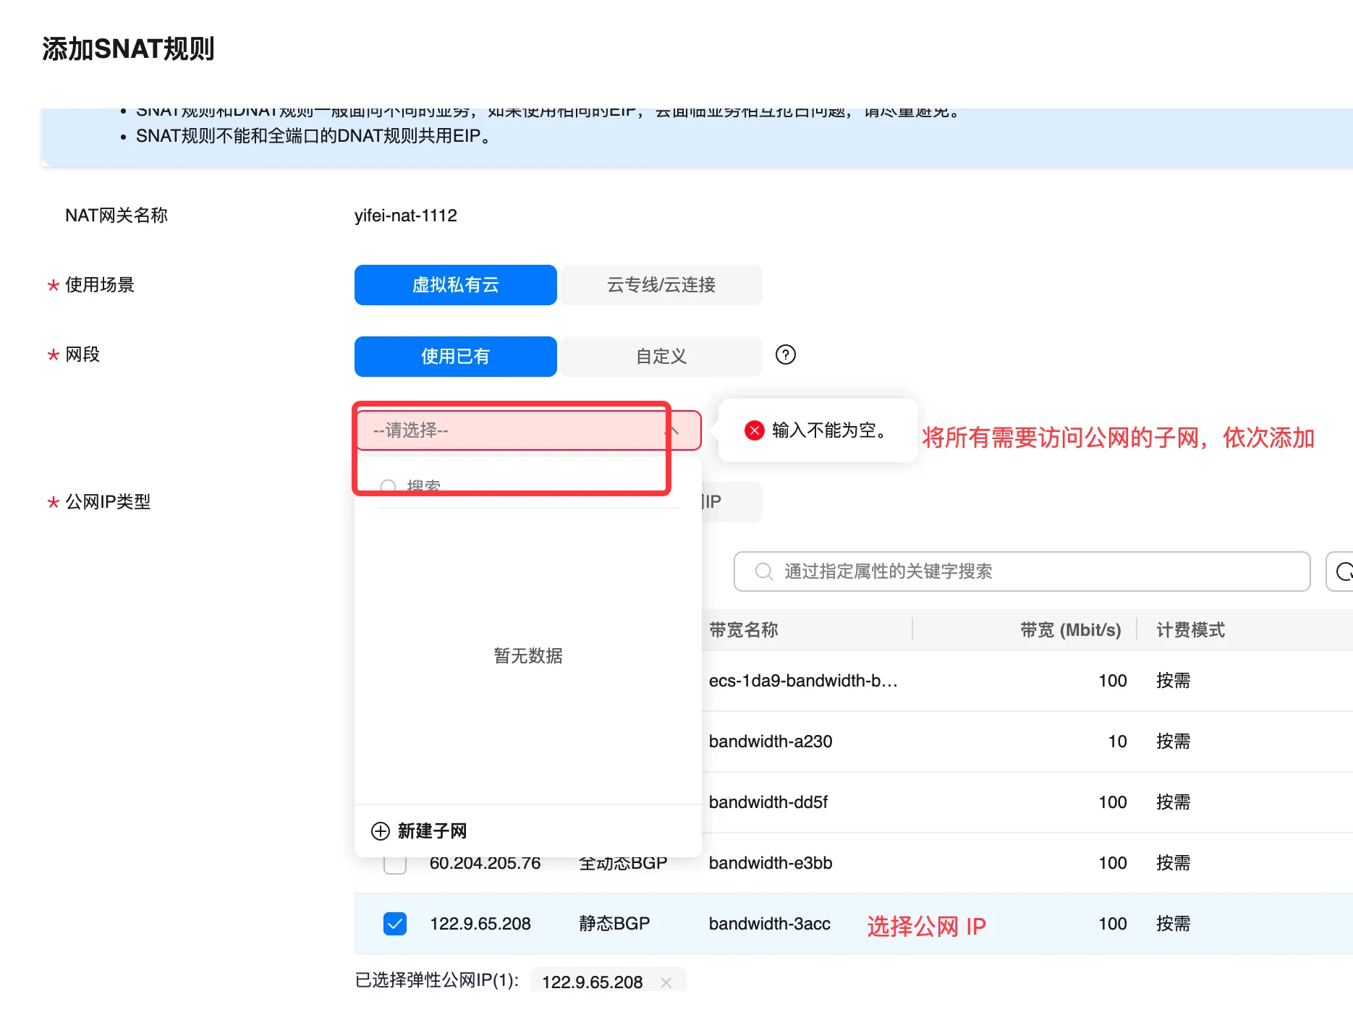1353x1020 pixels.
Task: Click the help question-mark icon beside 自定义
Action: pos(785,354)
